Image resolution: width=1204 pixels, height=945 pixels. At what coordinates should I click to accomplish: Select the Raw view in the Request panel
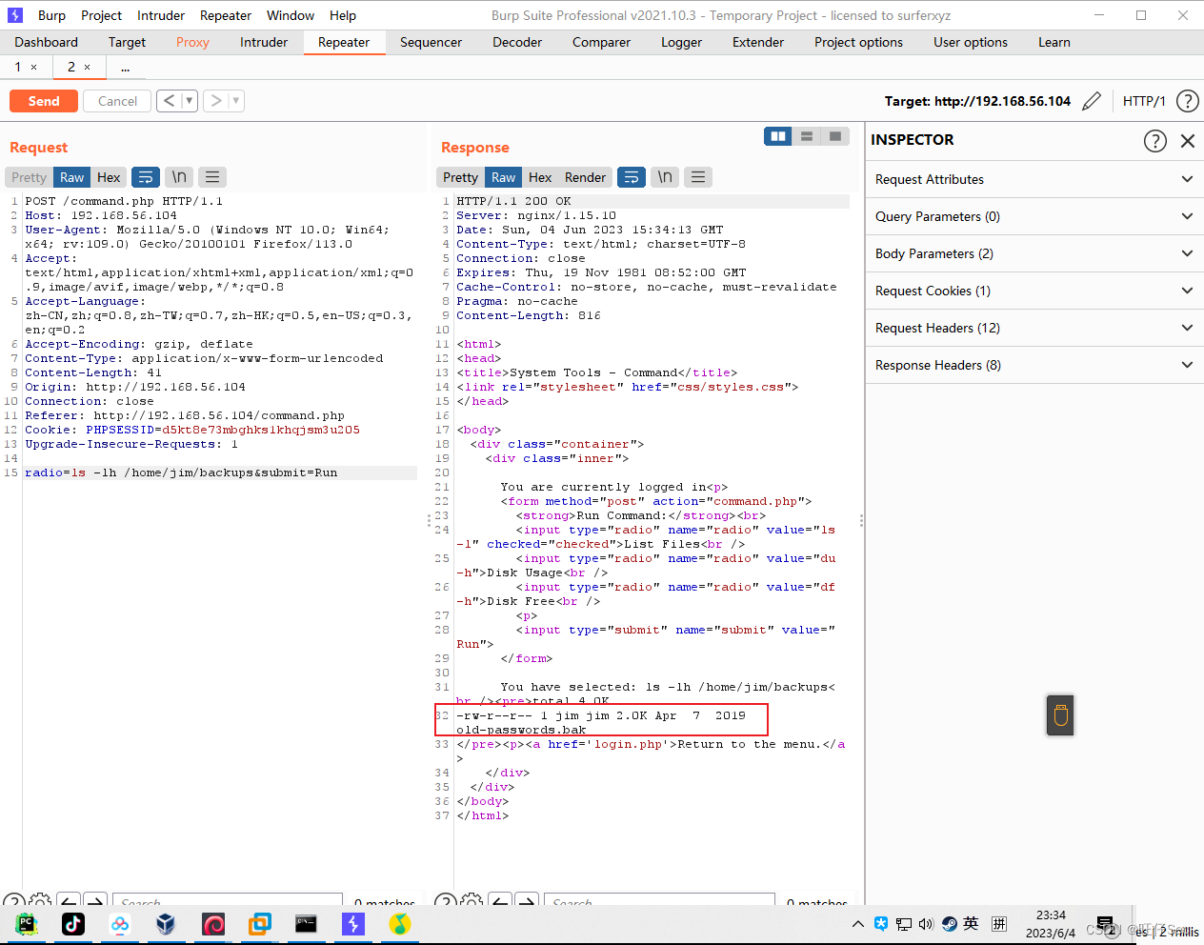pyautogui.click(x=71, y=177)
